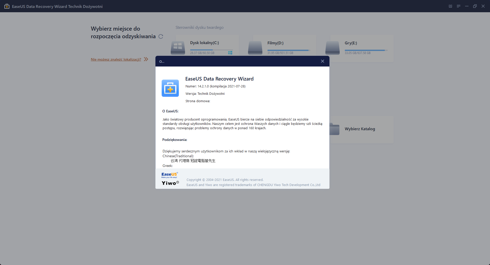Image resolution: width=490 pixels, height=265 pixels.
Task: Click the Wybierz Katalog folder icon
Action: pos(334,129)
